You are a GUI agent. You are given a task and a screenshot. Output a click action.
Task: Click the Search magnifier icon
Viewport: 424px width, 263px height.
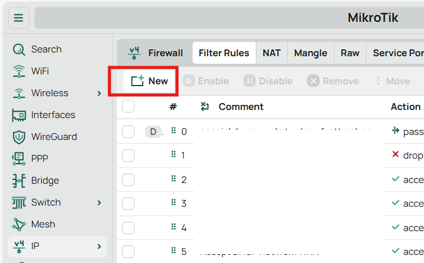coord(19,50)
